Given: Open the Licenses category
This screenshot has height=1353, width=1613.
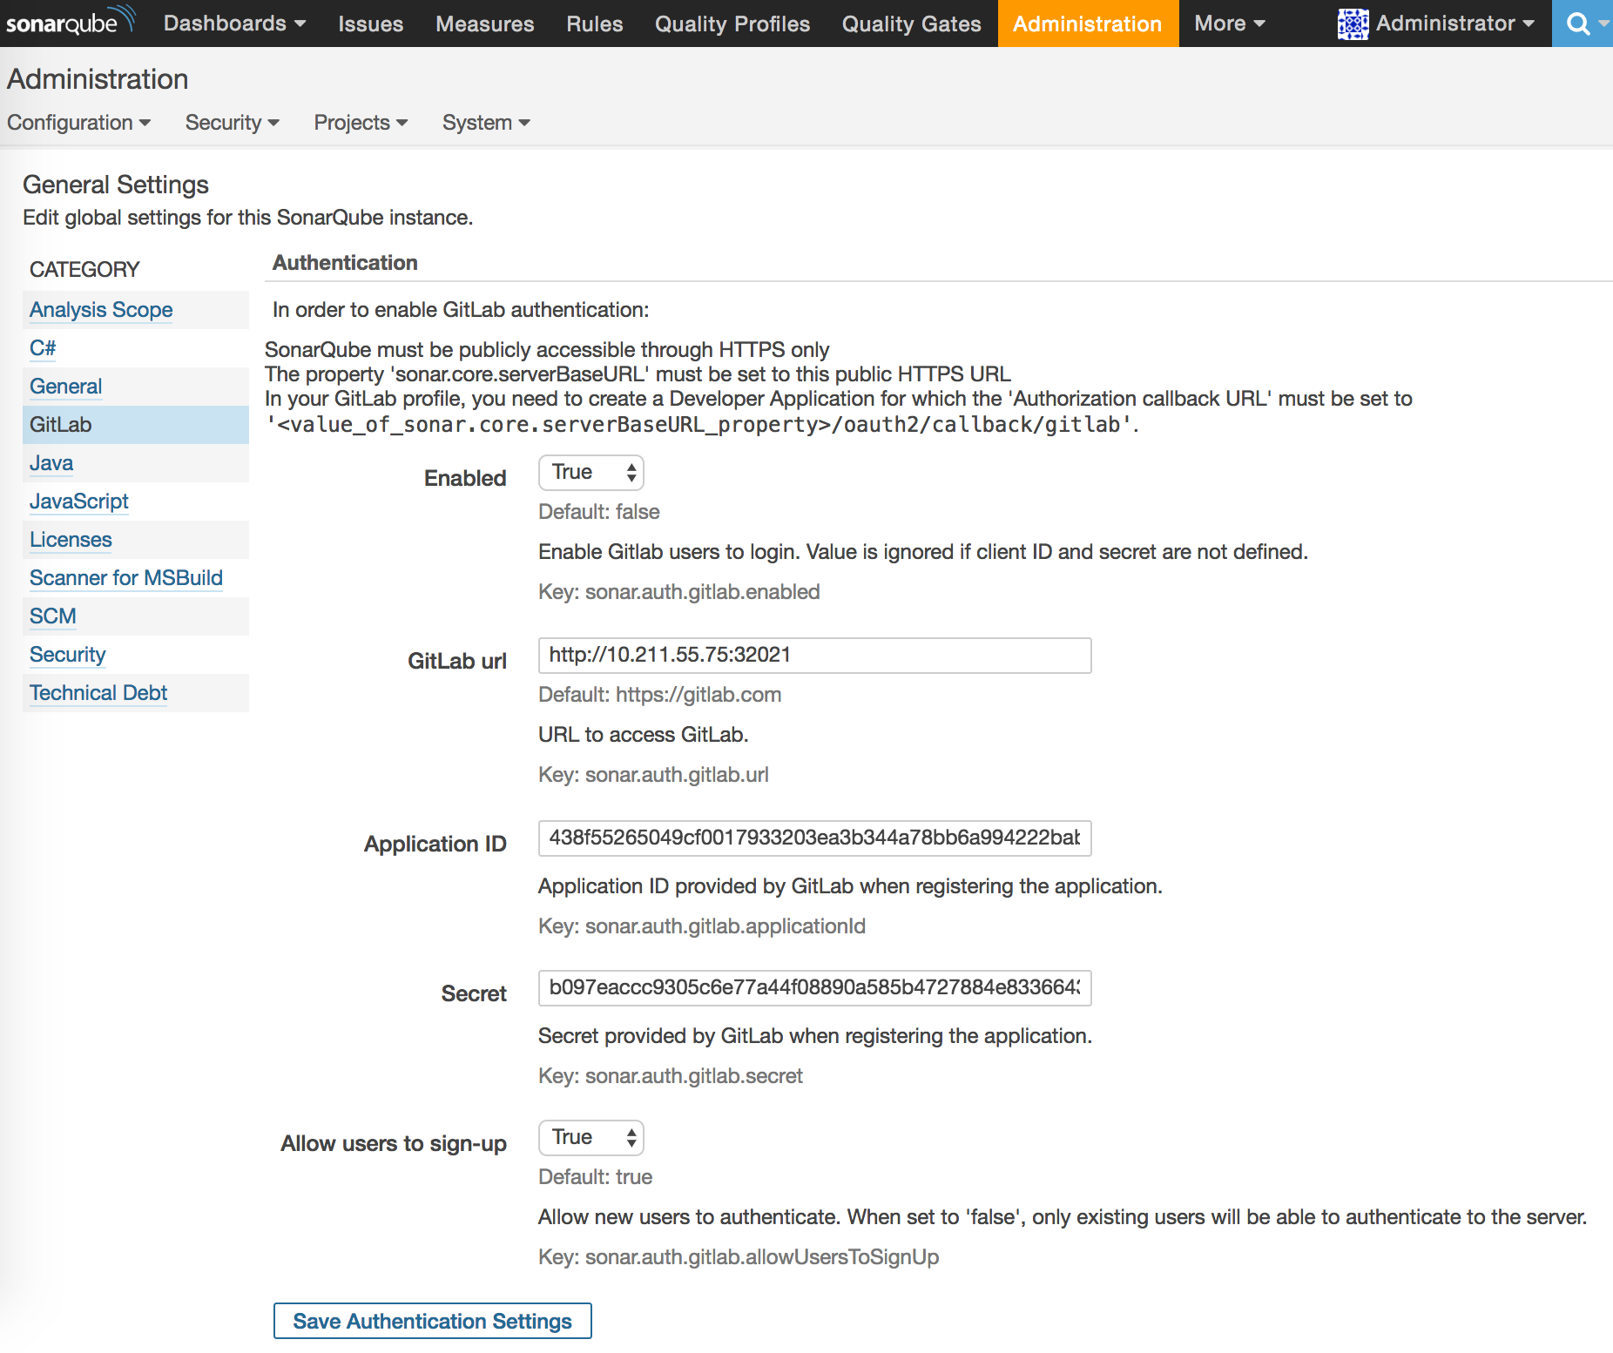Looking at the screenshot, I should pos(71,540).
